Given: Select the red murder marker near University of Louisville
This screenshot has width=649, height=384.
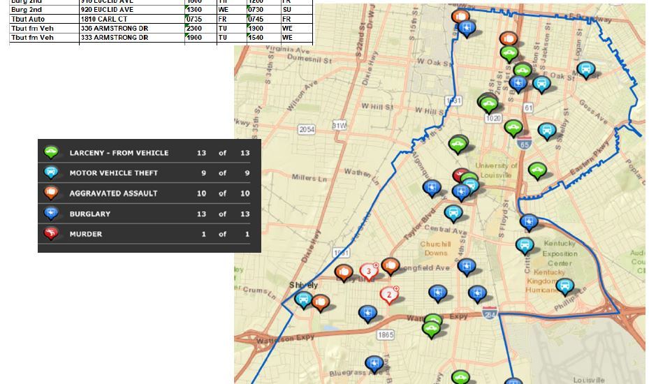Looking at the screenshot, I should click(460, 175).
